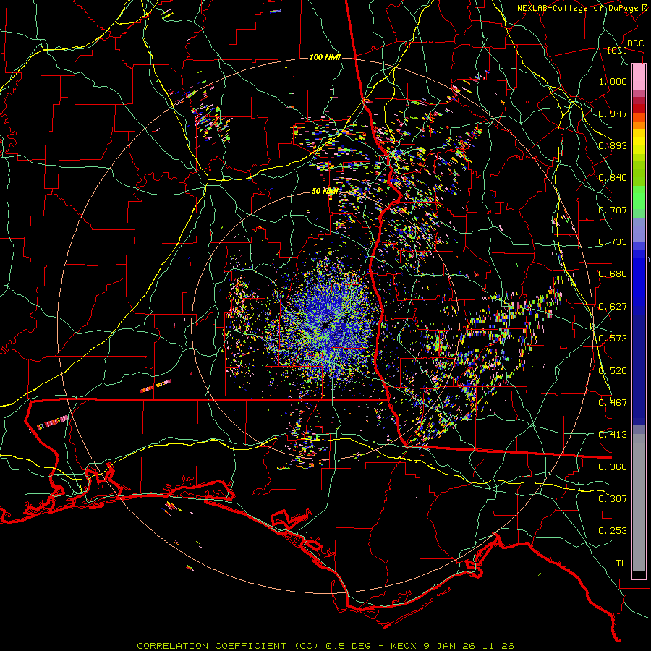Click the 0.787 legend value

(613, 210)
